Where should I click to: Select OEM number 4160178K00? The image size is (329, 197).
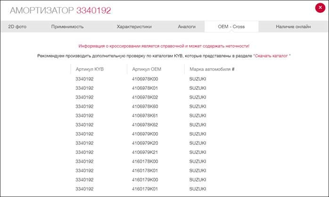(x=145, y=161)
